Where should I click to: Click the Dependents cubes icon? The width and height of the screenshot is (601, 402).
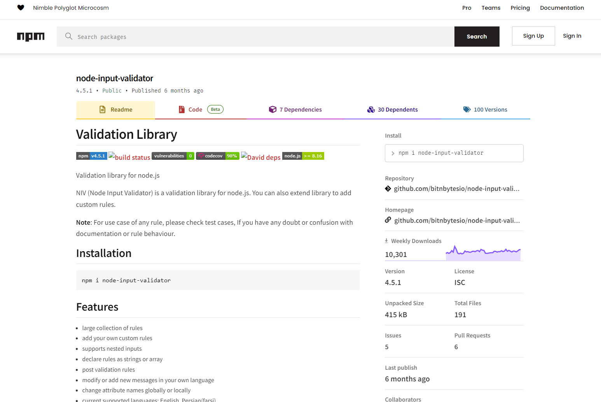tap(371, 110)
